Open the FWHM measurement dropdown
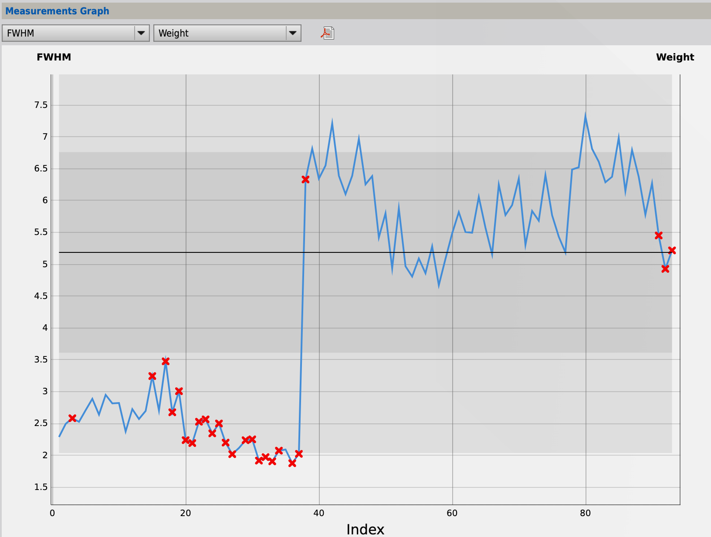The image size is (711, 537). [76, 33]
